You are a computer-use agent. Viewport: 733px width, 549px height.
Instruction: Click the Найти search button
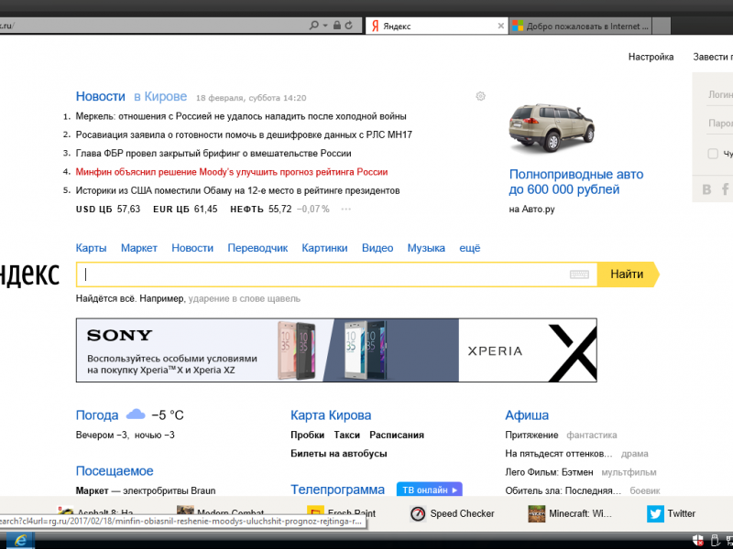point(628,274)
